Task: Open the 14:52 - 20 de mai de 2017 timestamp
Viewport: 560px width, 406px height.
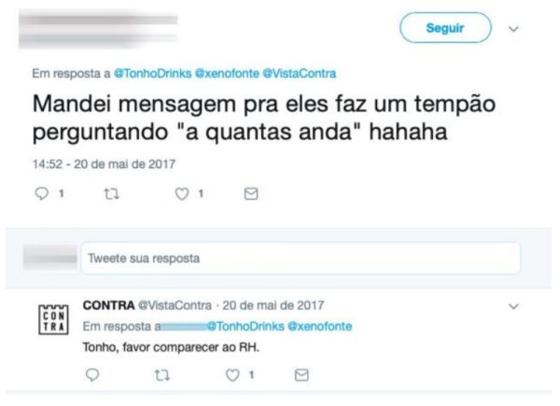Action: [x=104, y=164]
